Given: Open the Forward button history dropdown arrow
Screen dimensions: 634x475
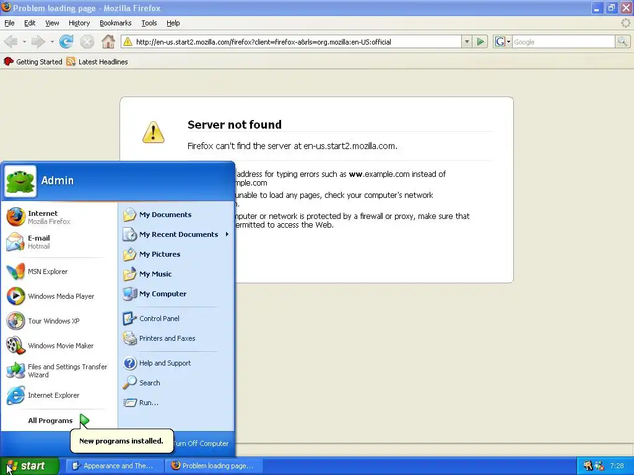Looking at the screenshot, I should 52,41.
